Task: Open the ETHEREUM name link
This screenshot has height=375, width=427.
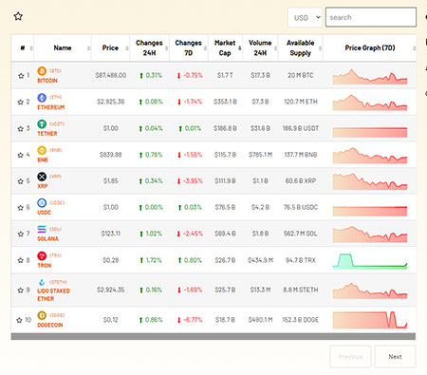Action: 51,107
